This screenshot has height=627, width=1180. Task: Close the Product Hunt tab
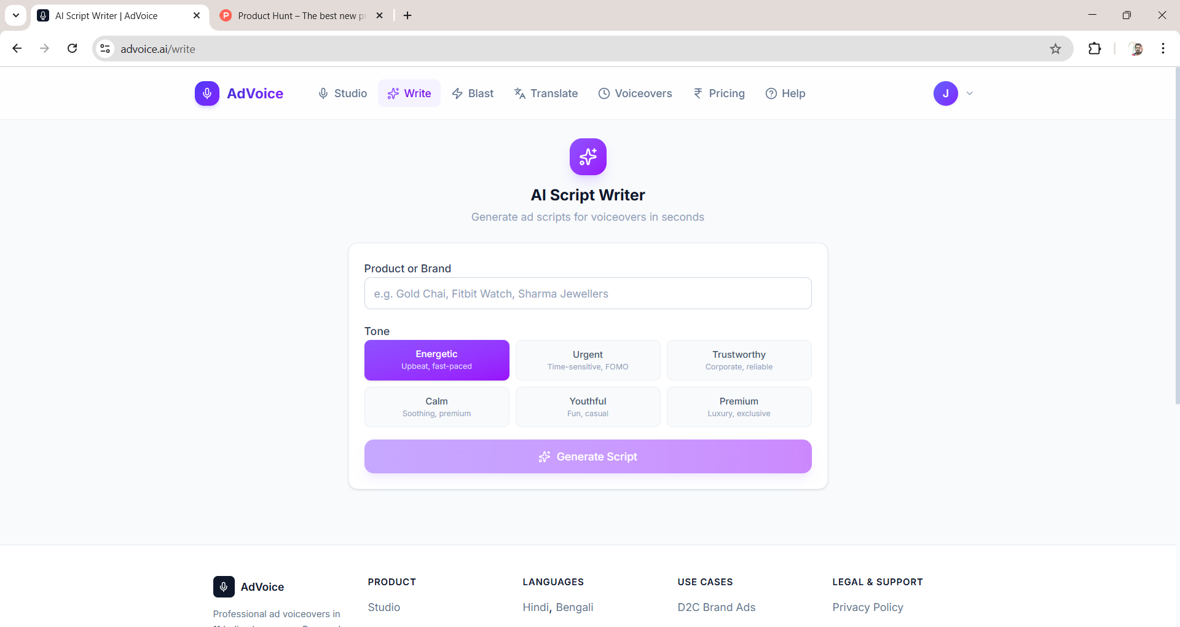click(379, 15)
